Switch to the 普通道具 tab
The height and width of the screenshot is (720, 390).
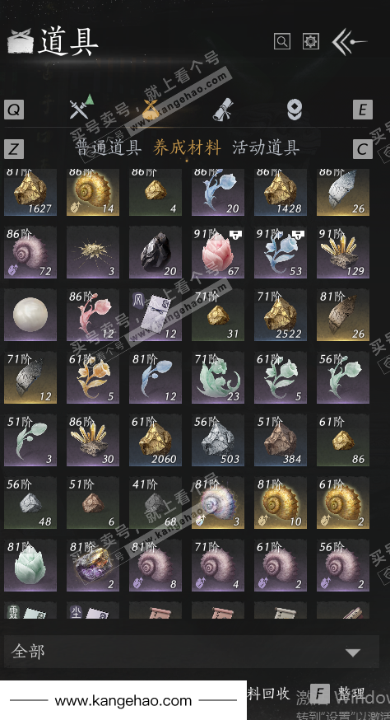click(x=109, y=147)
